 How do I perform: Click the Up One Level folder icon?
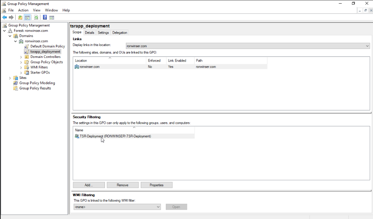pyautogui.click(x=20, y=17)
